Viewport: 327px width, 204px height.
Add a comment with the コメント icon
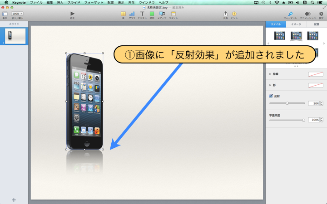point(173,14)
